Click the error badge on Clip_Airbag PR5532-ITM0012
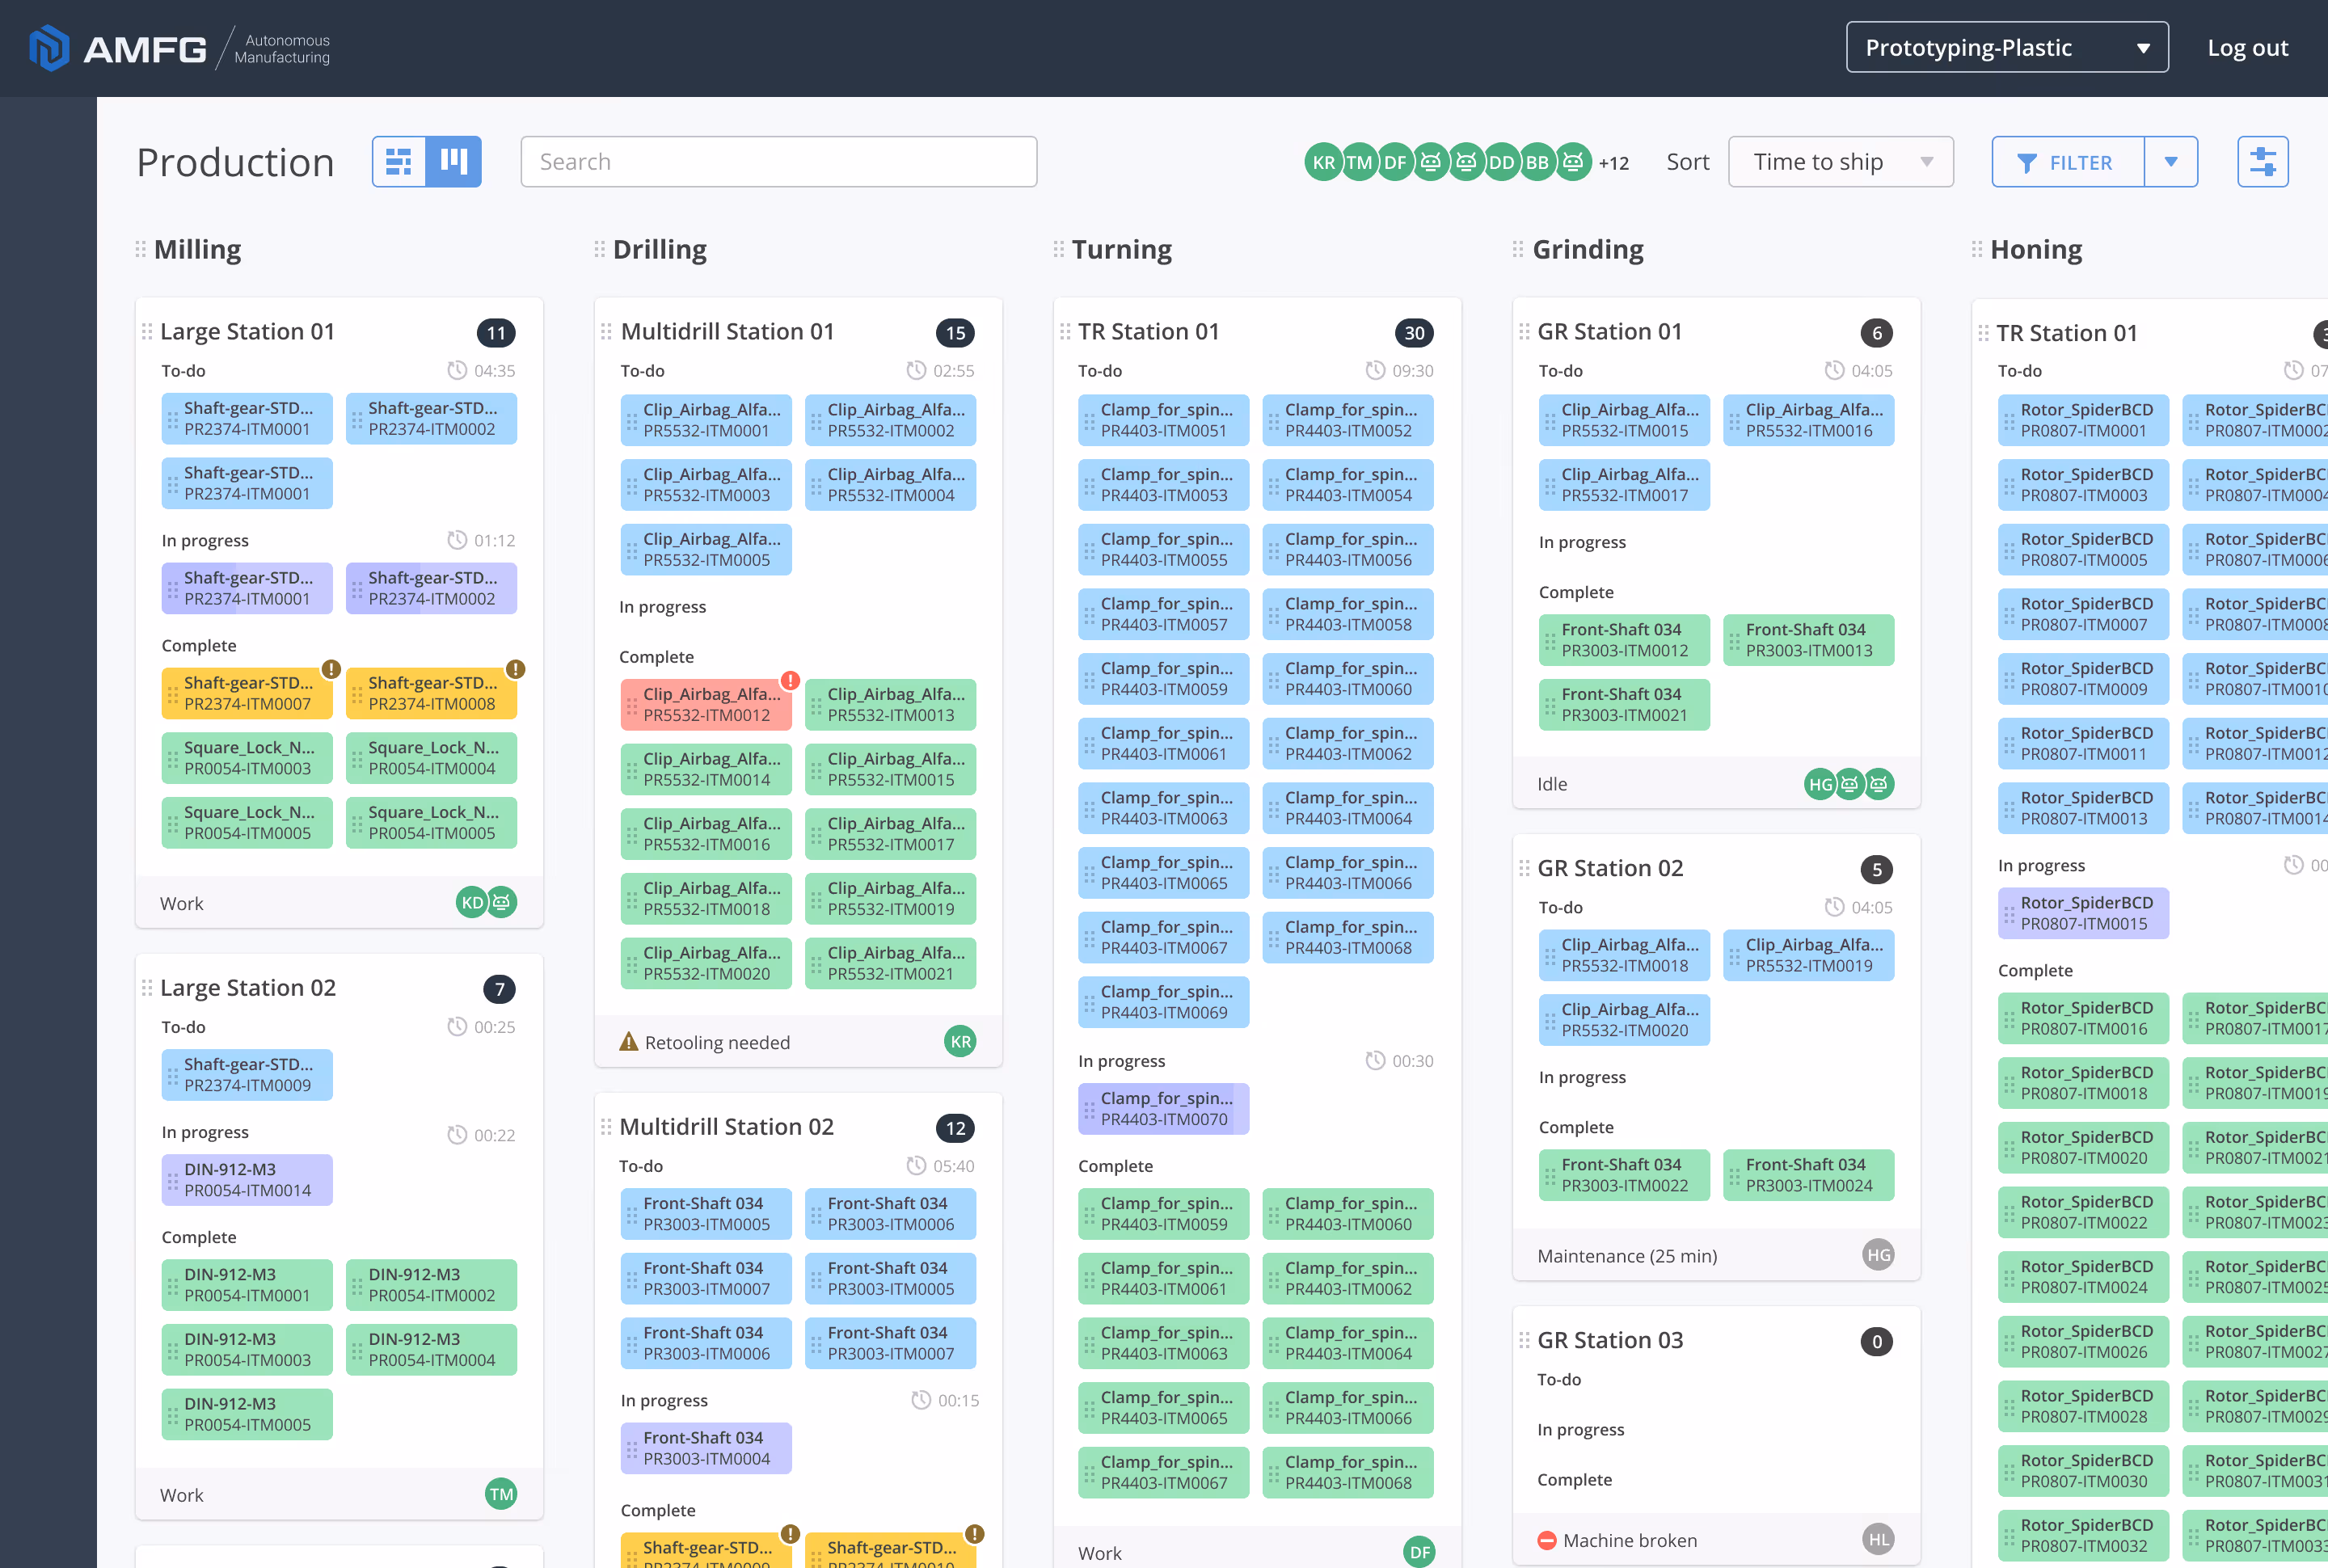Screen dimensions: 2328x1568 tap(788, 680)
